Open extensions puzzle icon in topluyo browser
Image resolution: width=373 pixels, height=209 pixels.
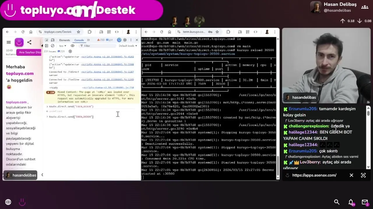[x=89, y=32]
